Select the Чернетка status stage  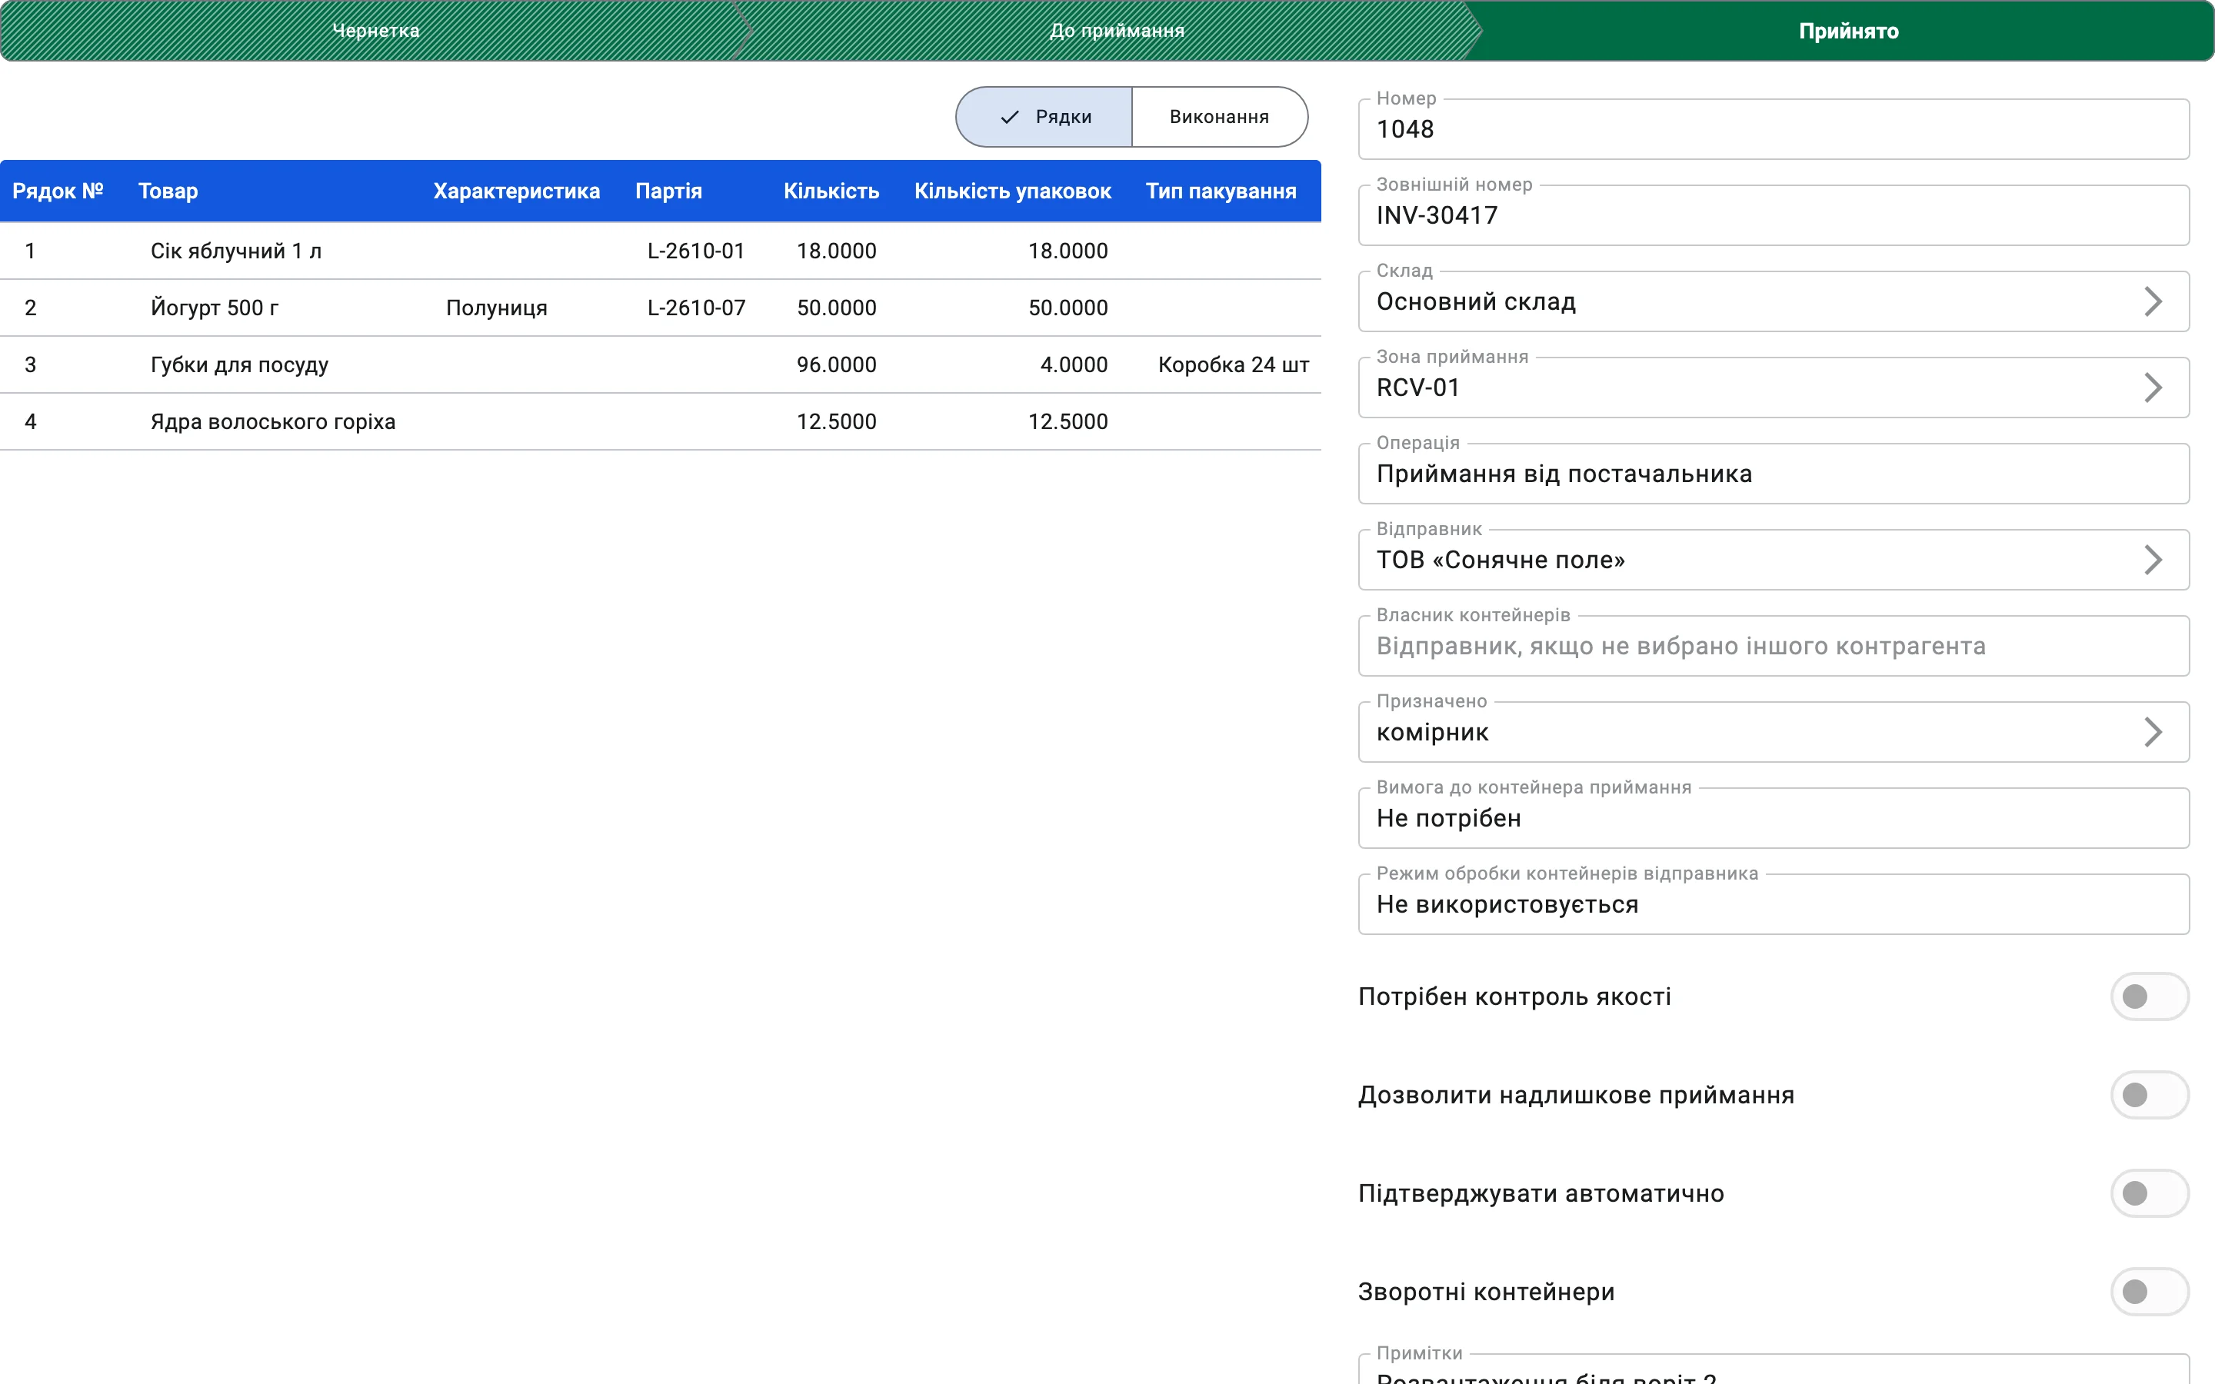[375, 30]
